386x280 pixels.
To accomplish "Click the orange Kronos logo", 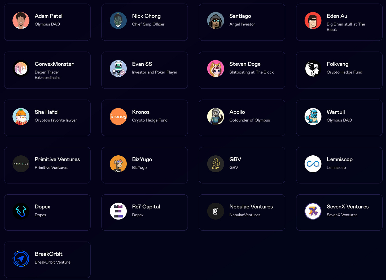I will 118,116.
